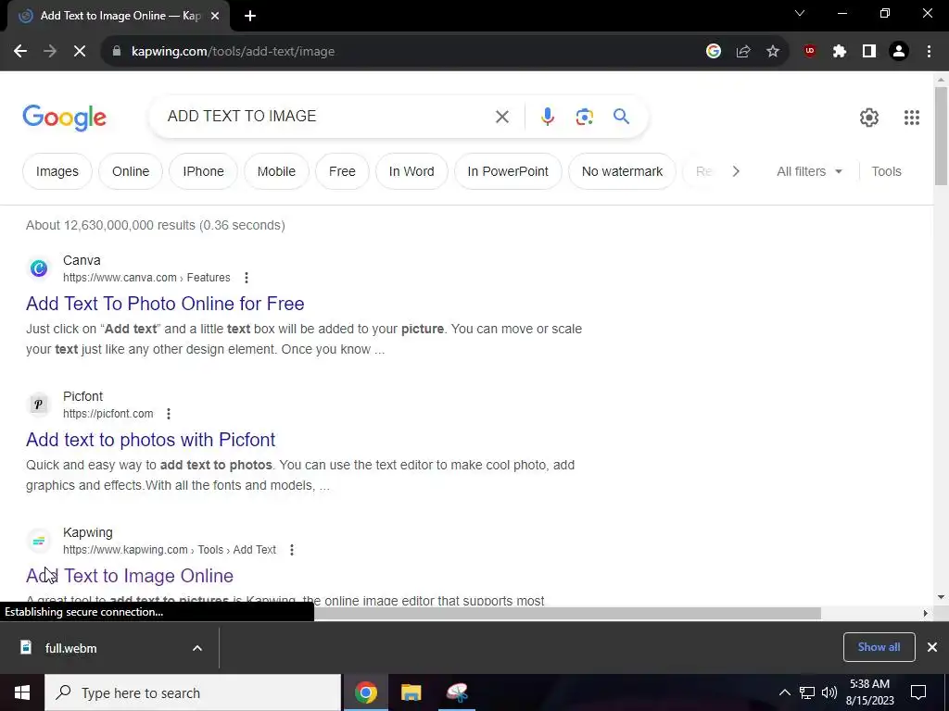Click the blue search magnifier button
The height and width of the screenshot is (711, 949).
[621, 116]
